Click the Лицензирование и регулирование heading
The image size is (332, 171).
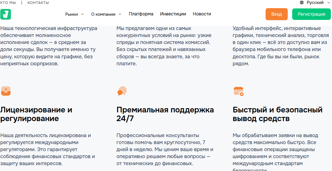click(36, 114)
